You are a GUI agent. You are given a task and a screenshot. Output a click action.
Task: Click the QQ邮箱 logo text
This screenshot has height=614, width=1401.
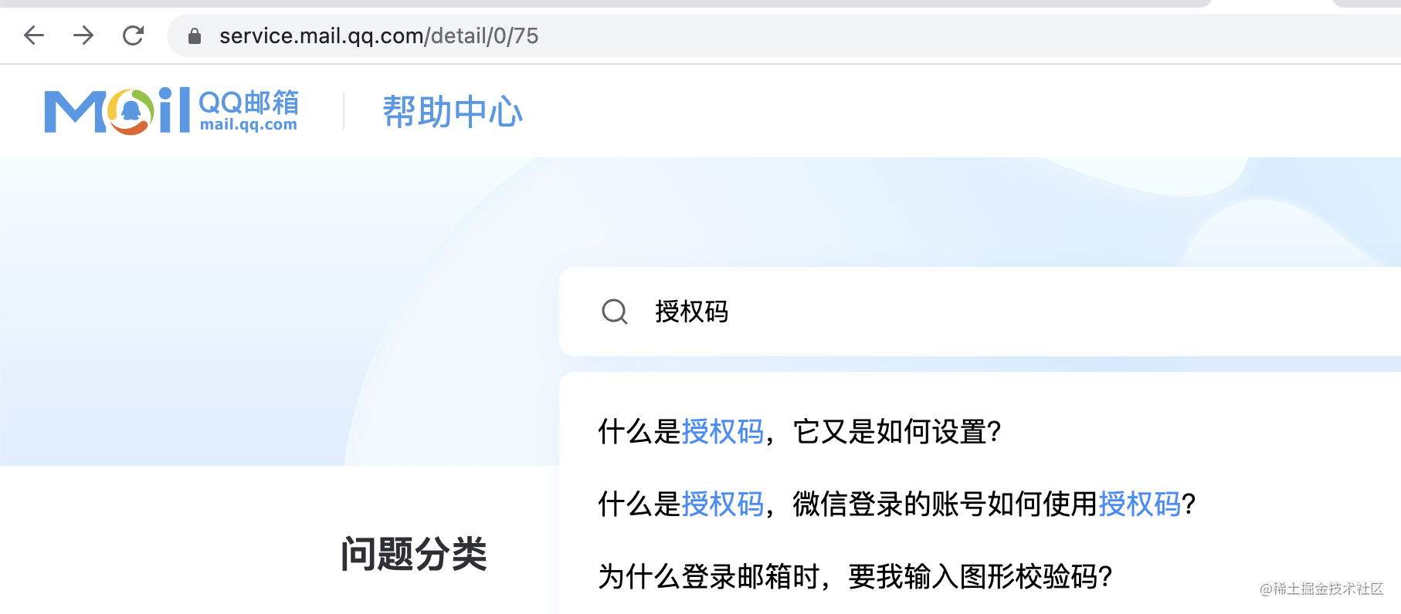(x=249, y=102)
